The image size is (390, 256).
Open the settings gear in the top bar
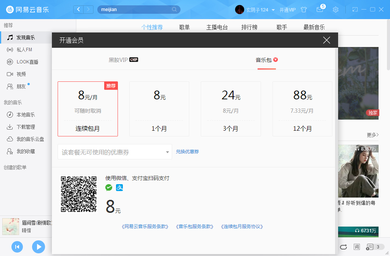pos(335,9)
